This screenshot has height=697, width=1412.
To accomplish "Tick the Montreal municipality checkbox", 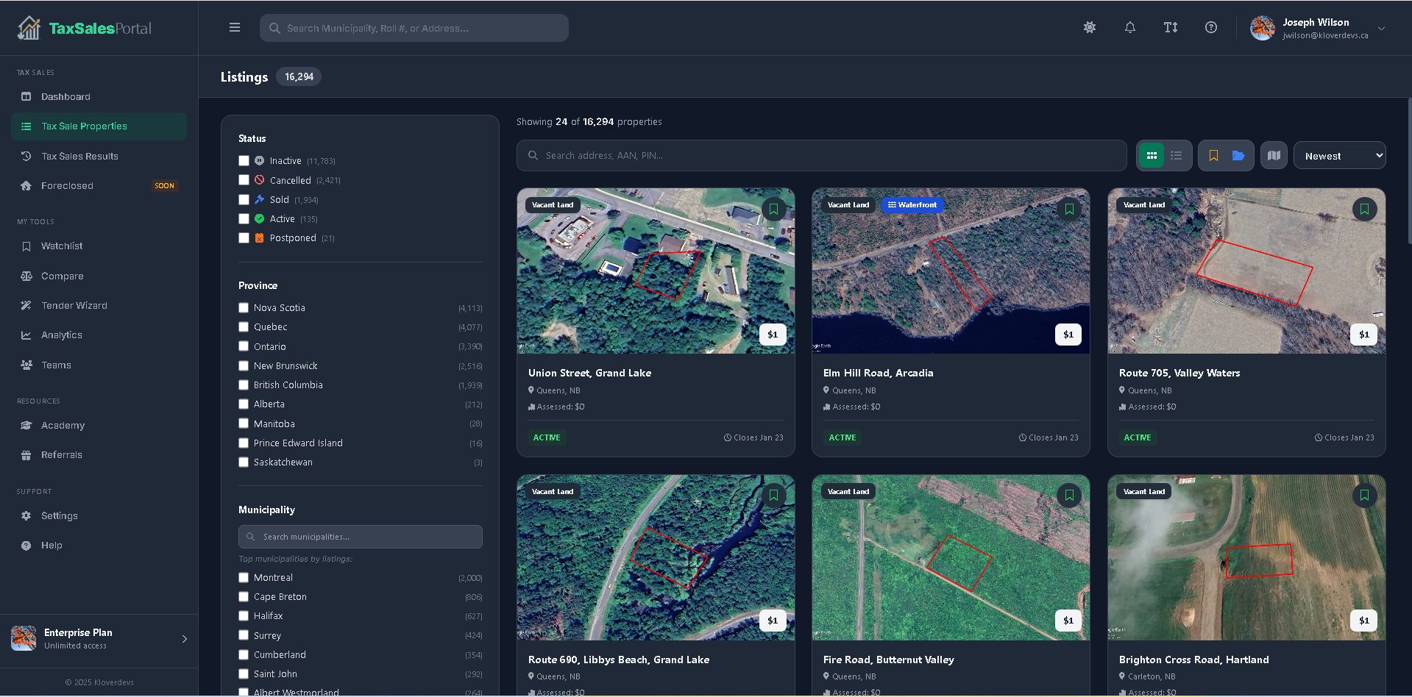I will tap(244, 578).
